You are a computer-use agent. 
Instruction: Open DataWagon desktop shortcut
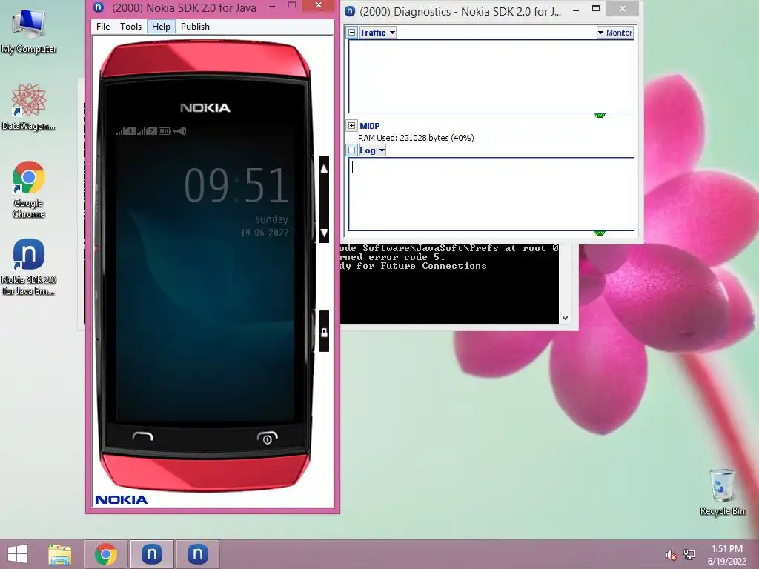pos(29,107)
